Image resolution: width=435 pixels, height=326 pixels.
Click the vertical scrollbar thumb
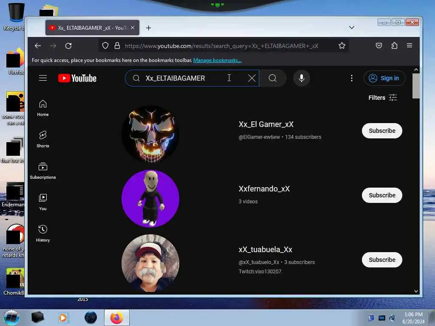tap(416, 86)
